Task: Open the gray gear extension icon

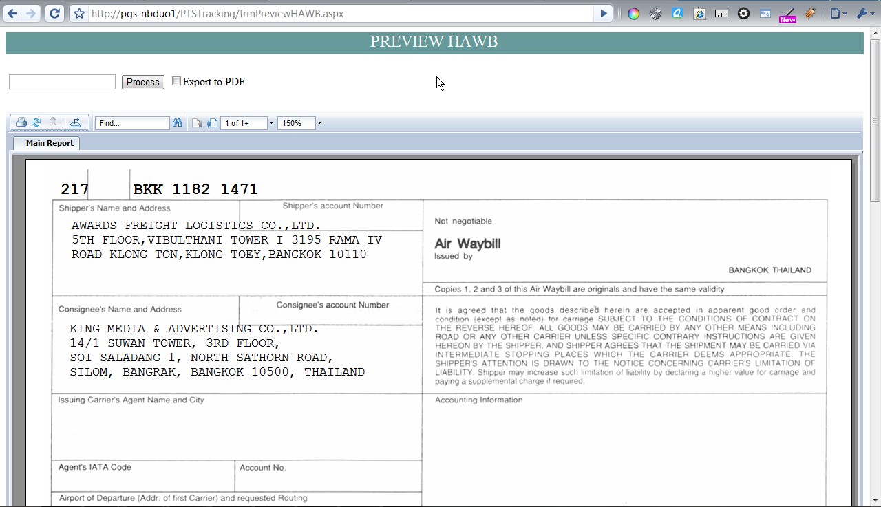Action: (655, 13)
